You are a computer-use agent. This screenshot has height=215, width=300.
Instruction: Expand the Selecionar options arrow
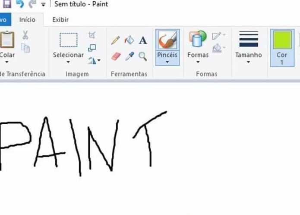click(68, 62)
